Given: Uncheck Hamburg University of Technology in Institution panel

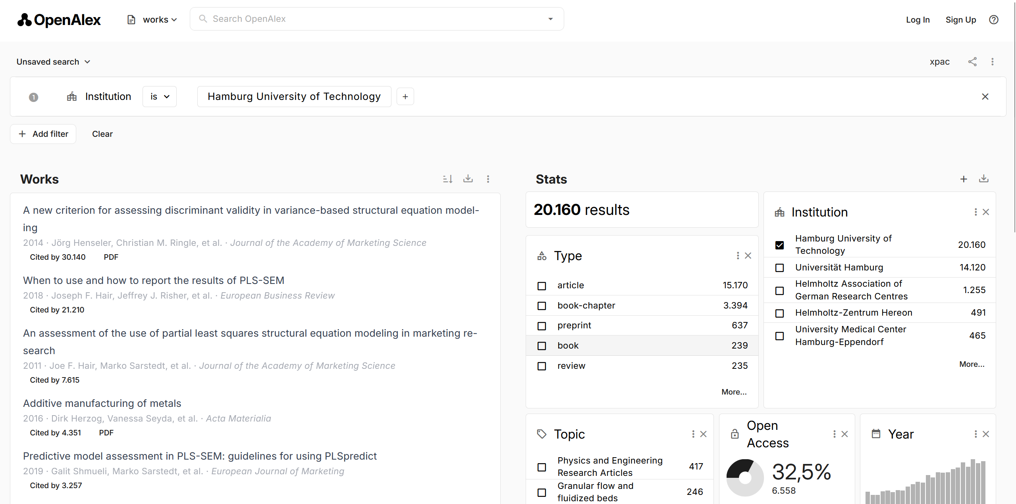Looking at the screenshot, I should pyautogui.click(x=780, y=245).
